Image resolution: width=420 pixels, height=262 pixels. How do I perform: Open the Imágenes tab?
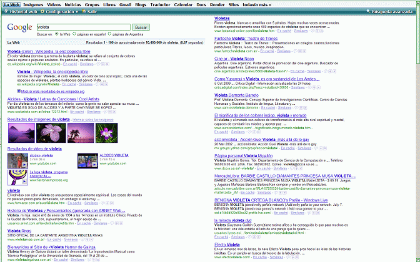pyautogui.click(x=33, y=5)
